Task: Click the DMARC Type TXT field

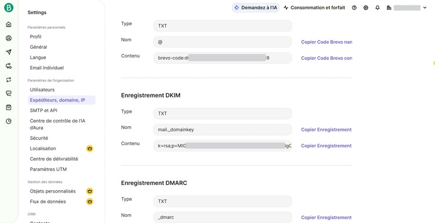Action: tap(222, 201)
